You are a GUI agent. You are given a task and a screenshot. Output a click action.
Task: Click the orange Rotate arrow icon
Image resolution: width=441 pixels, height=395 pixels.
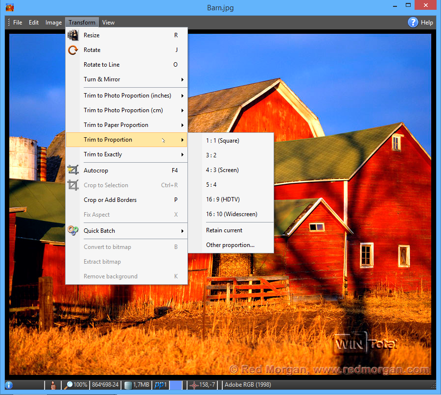(x=73, y=50)
